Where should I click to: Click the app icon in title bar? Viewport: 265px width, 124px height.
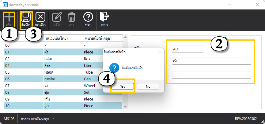(5, 5)
